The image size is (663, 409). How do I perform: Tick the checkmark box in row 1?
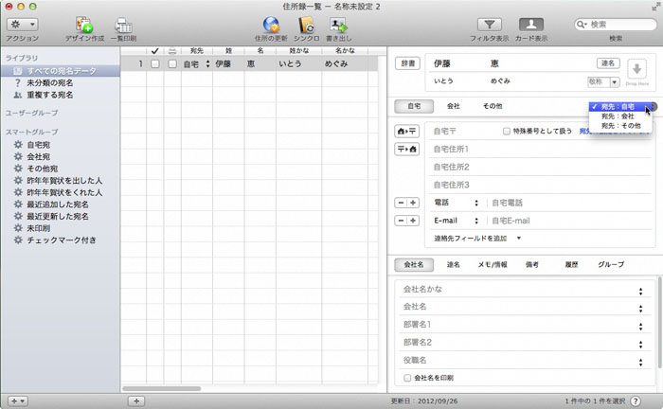point(154,64)
